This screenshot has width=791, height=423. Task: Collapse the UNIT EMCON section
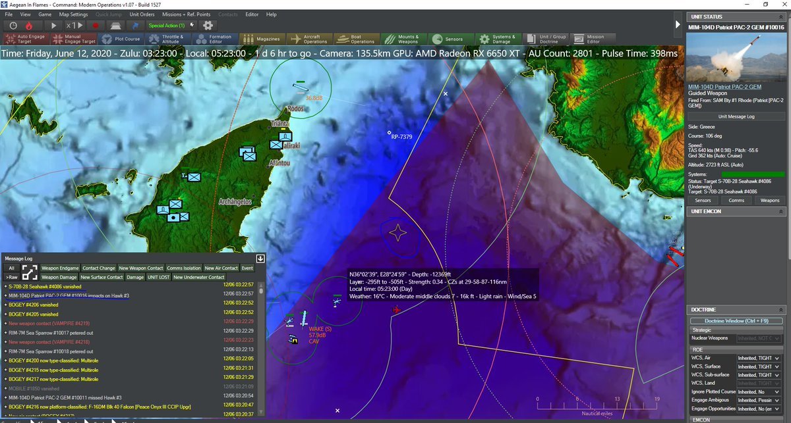point(781,212)
